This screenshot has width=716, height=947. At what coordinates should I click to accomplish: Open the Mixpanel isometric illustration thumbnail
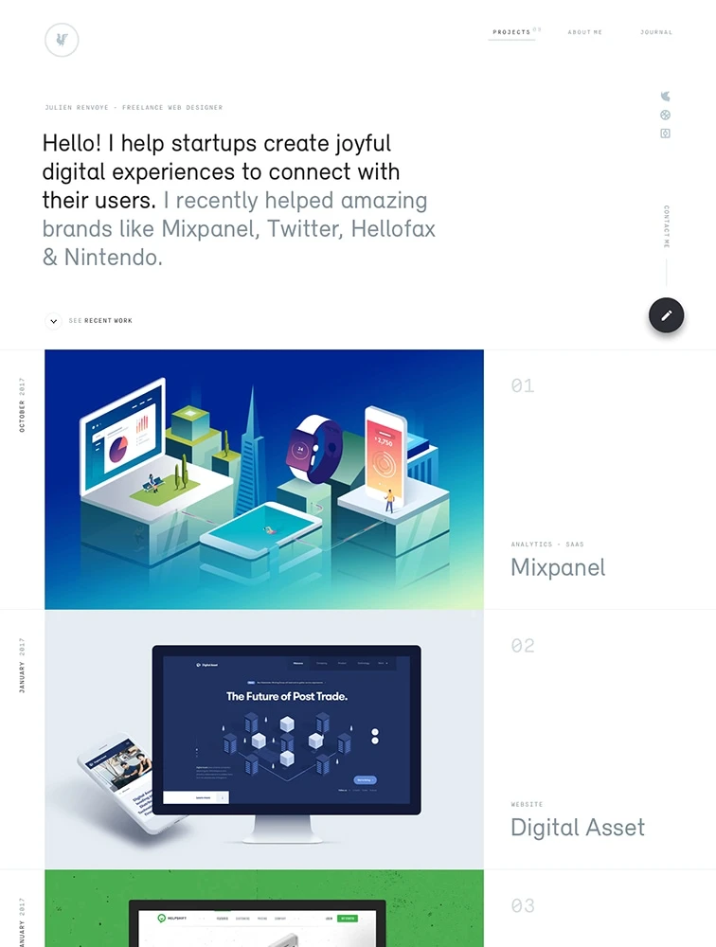pos(264,479)
